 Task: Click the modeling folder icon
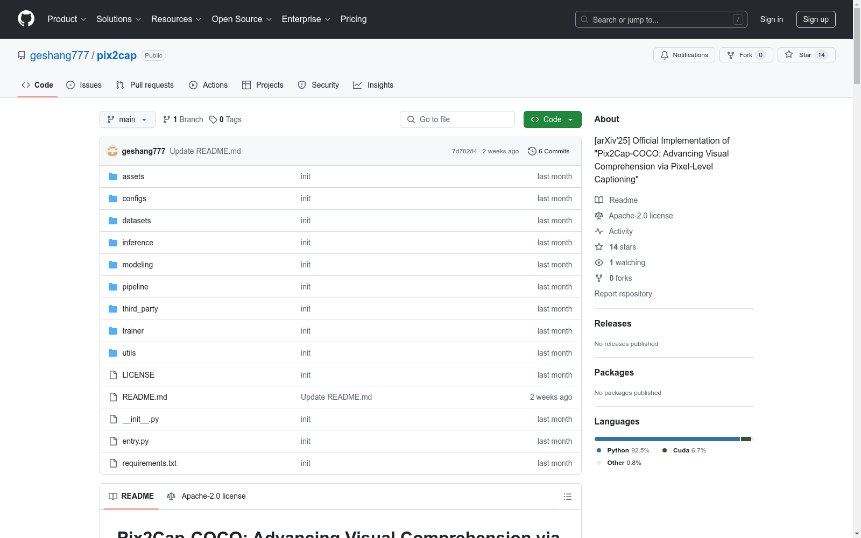point(113,265)
